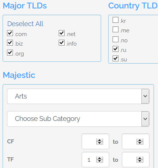Image resolution: width=158 pixels, height=168 pixels.
Task: Uncheck the .su country TLD
Action: (116, 58)
